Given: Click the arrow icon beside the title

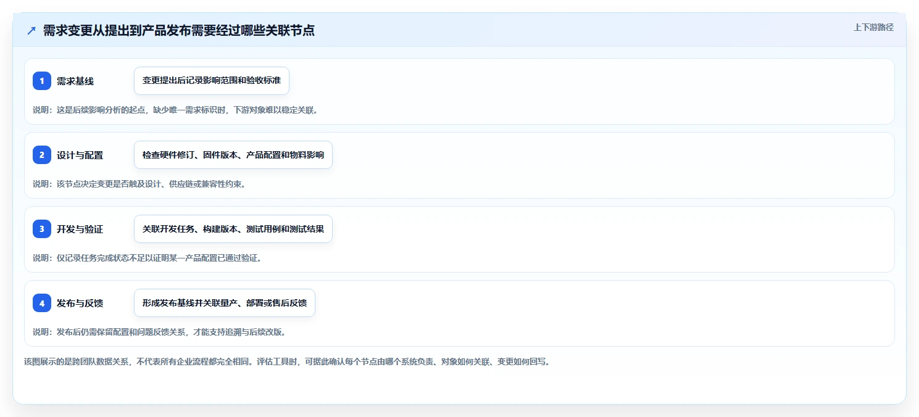Looking at the screenshot, I should pos(31,31).
